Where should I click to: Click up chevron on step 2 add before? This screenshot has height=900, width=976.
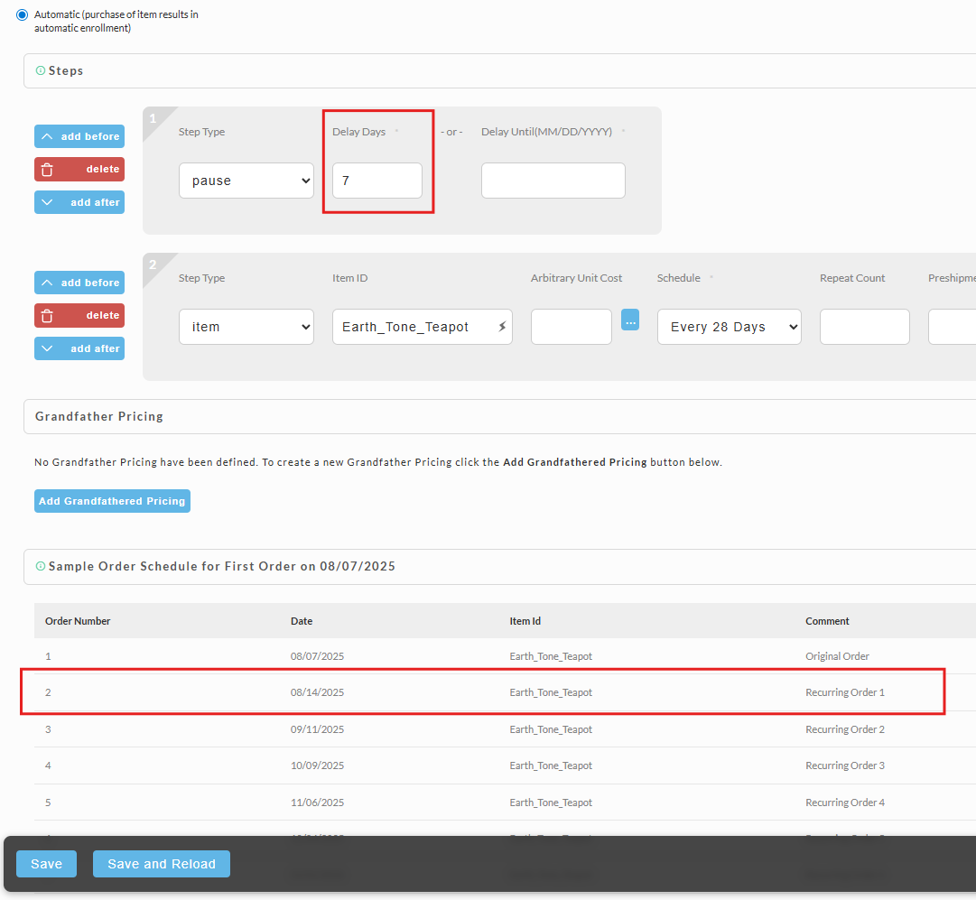(x=47, y=283)
